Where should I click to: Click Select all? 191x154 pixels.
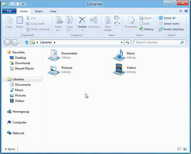coord(167,18)
